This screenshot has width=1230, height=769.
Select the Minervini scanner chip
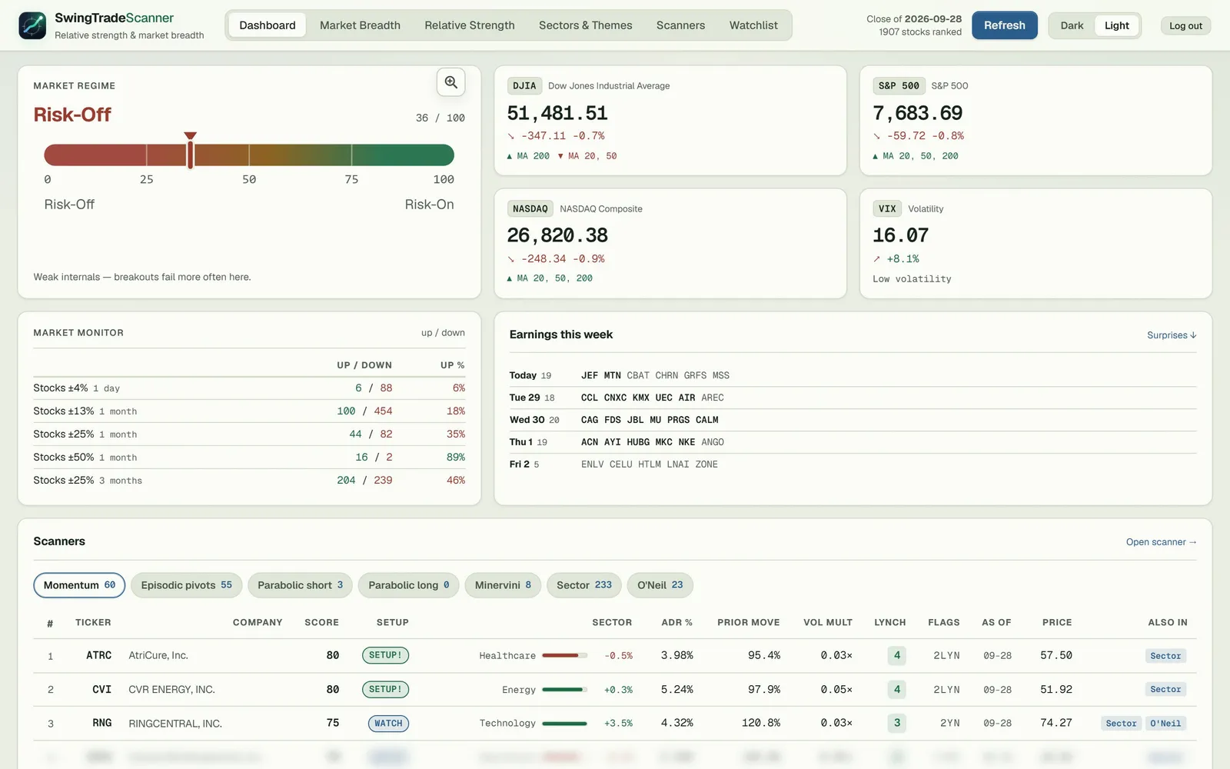point(503,585)
